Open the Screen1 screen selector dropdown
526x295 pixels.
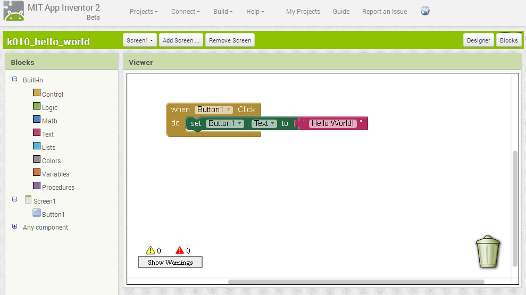coord(139,40)
